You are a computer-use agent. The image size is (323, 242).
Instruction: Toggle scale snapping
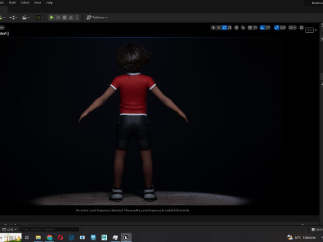point(277,28)
